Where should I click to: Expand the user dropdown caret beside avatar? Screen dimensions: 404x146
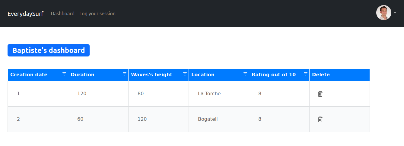pyautogui.click(x=395, y=13)
